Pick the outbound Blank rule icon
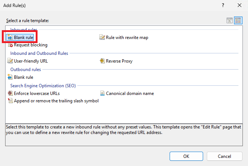The image size is (248, 166). pos(10,77)
